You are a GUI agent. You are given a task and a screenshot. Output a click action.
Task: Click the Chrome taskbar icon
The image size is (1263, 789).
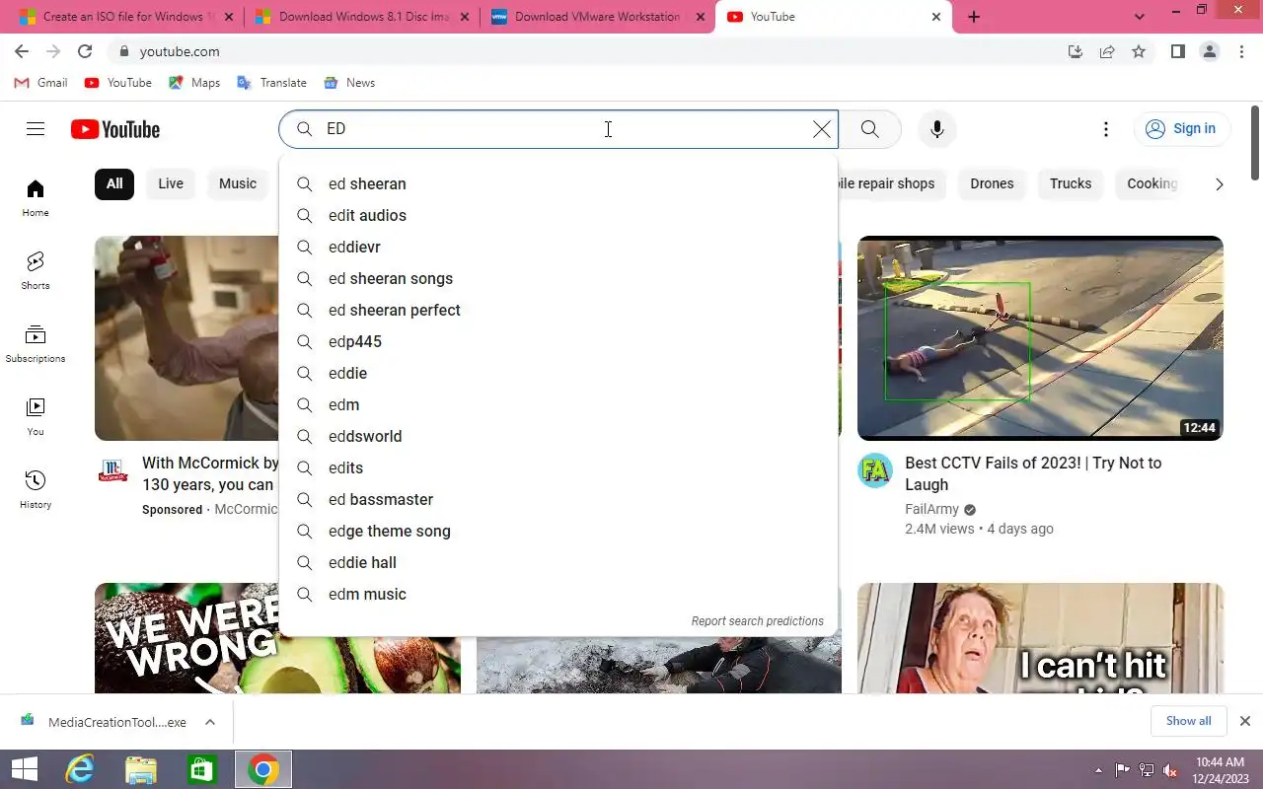click(263, 769)
